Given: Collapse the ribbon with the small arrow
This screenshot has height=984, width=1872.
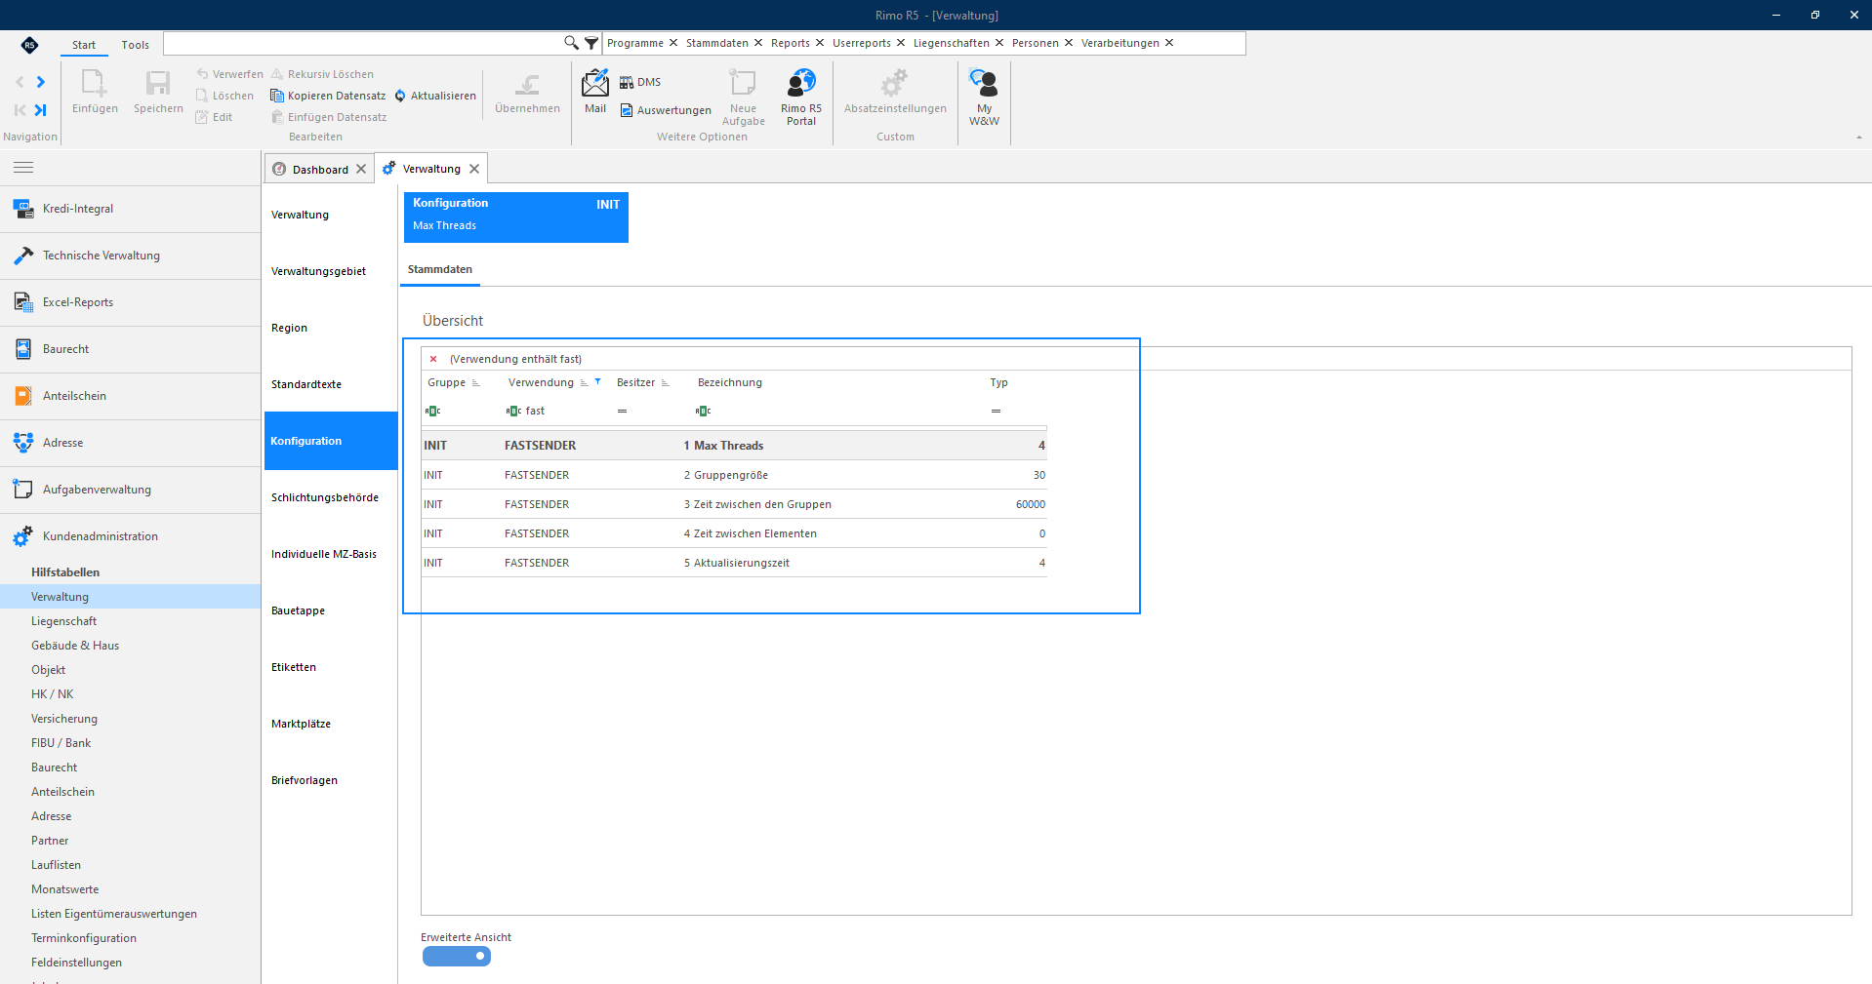Looking at the screenshot, I should tap(1858, 138).
